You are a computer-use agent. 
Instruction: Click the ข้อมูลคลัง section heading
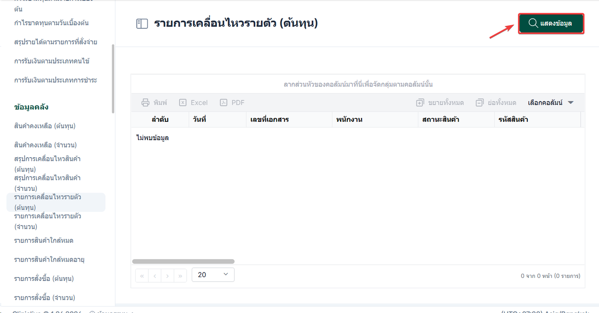click(x=31, y=107)
